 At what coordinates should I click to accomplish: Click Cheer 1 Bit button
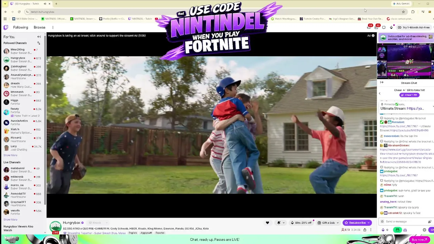pyautogui.click(x=409, y=95)
